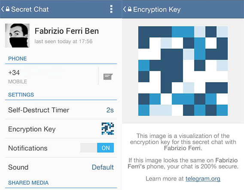Tap the SHARED MEDIA section header
The height and width of the screenshot is (190, 244).
(28, 183)
